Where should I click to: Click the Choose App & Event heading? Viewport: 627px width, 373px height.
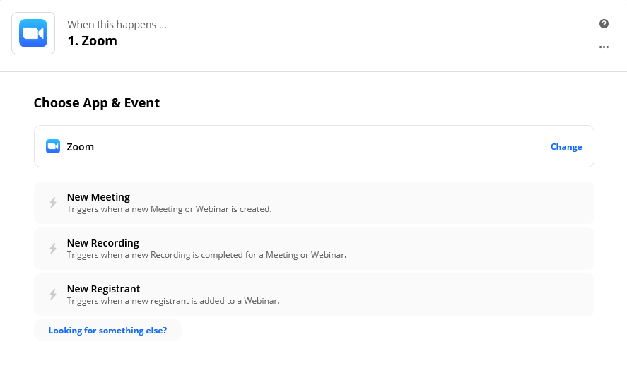[x=97, y=103]
